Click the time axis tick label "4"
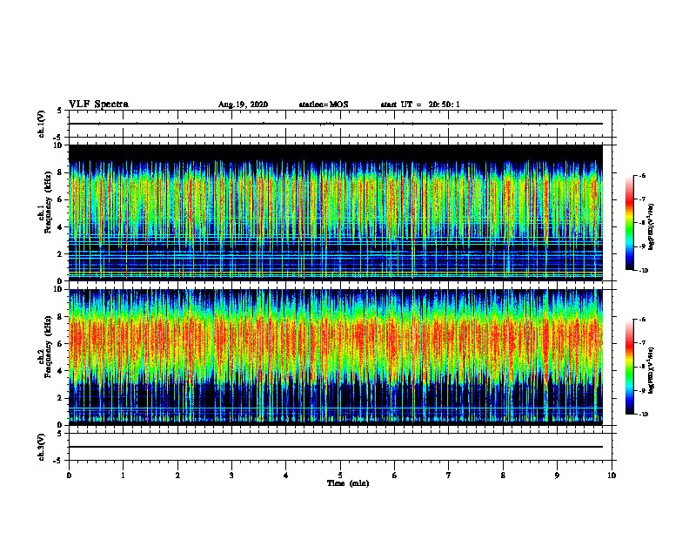The height and width of the screenshot is (533, 689). pyautogui.click(x=286, y=476)
